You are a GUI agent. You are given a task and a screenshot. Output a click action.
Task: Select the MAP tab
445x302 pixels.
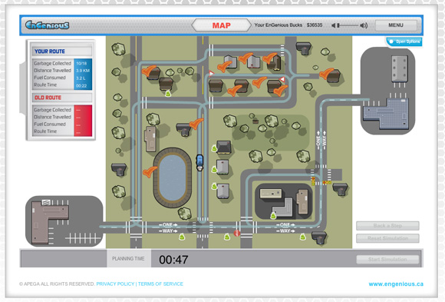222,25
